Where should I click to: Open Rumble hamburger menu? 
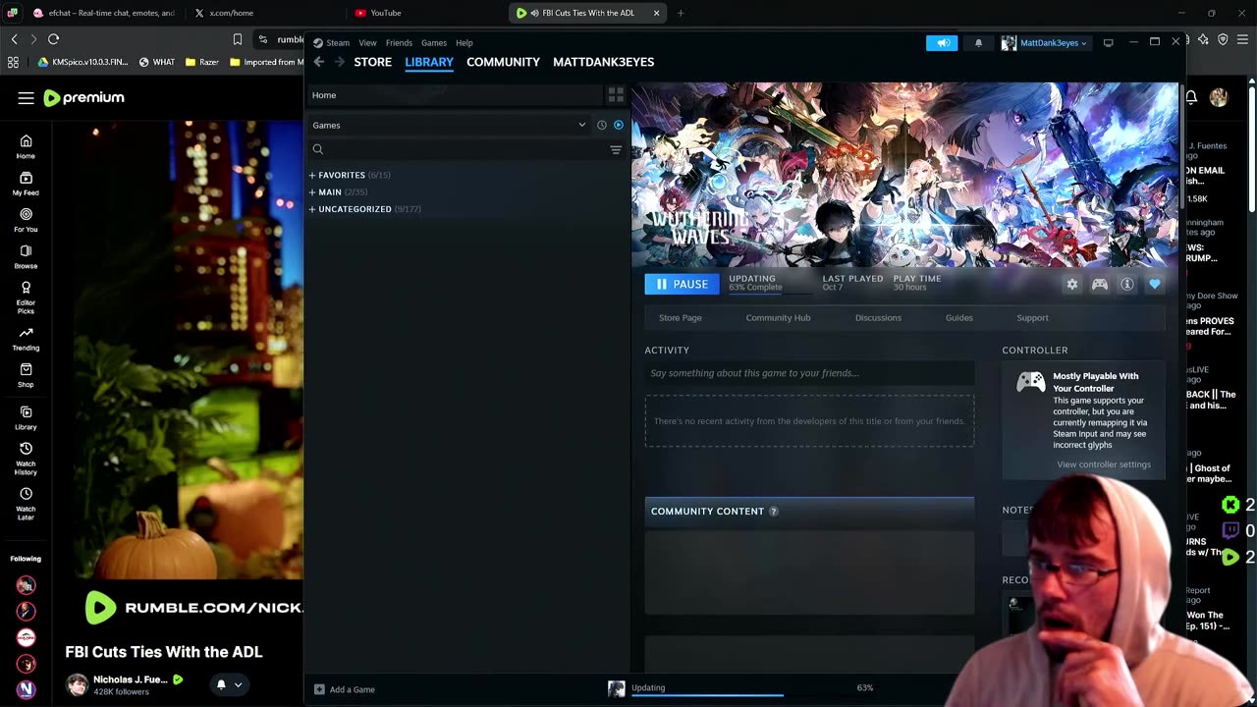[x=26, y=98]
